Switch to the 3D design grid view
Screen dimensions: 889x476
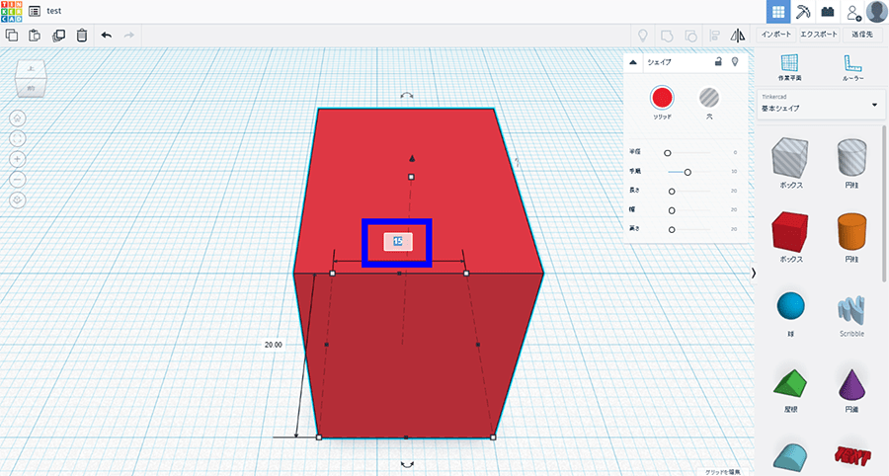click(x=778, y=11)
